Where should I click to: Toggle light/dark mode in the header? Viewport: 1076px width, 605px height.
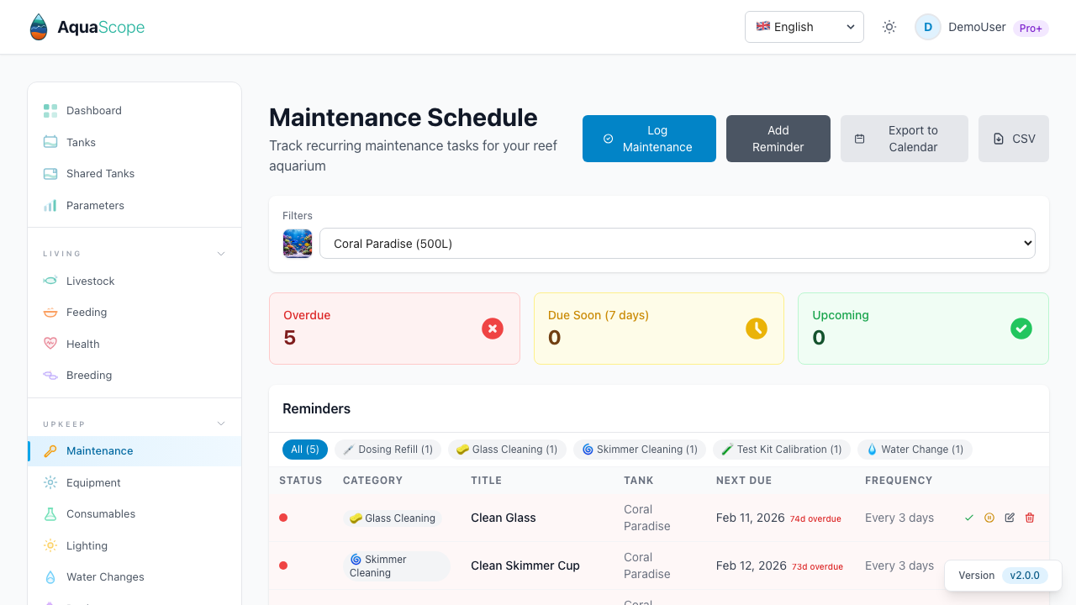(x=889, y=27)
